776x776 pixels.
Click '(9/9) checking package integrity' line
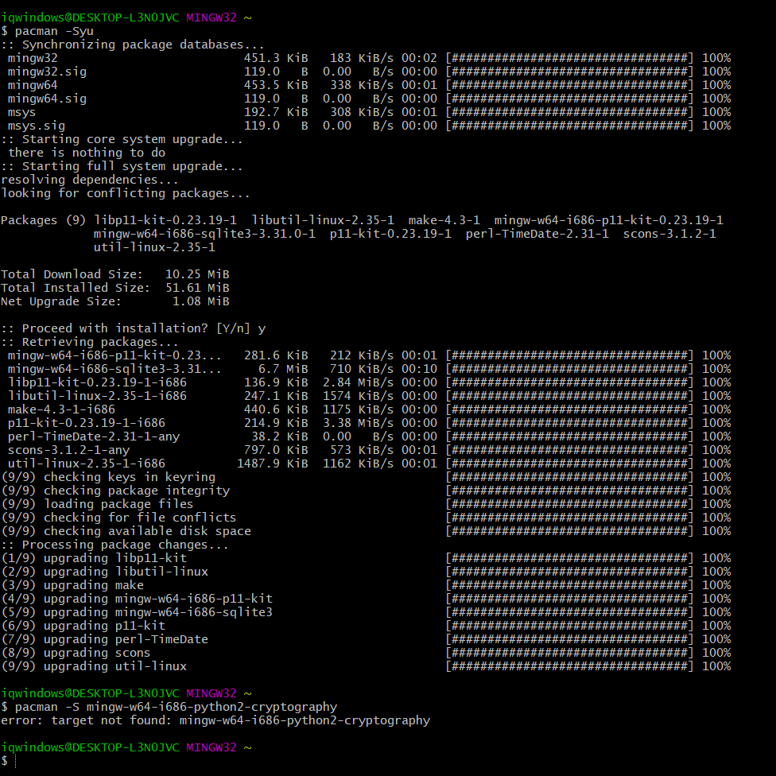coord(115,491)
